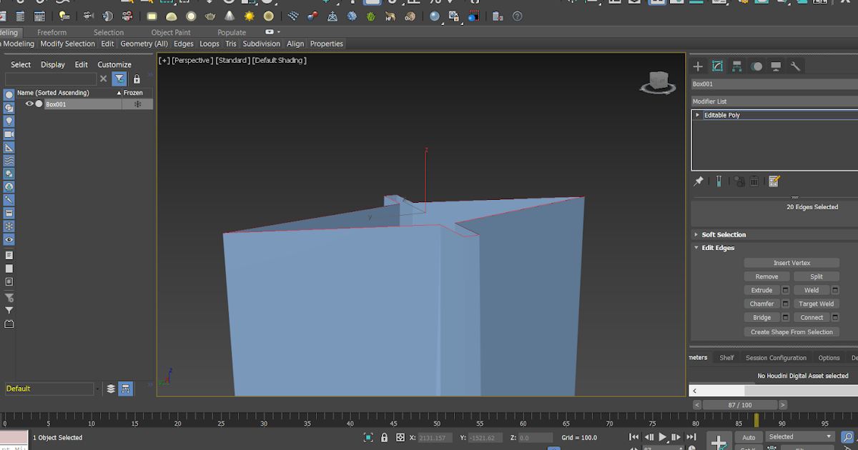Click the Pin Stack icon below the modifier stack
Image resolution: width=858 pixels, height=450 pixels.
point(698,181)
